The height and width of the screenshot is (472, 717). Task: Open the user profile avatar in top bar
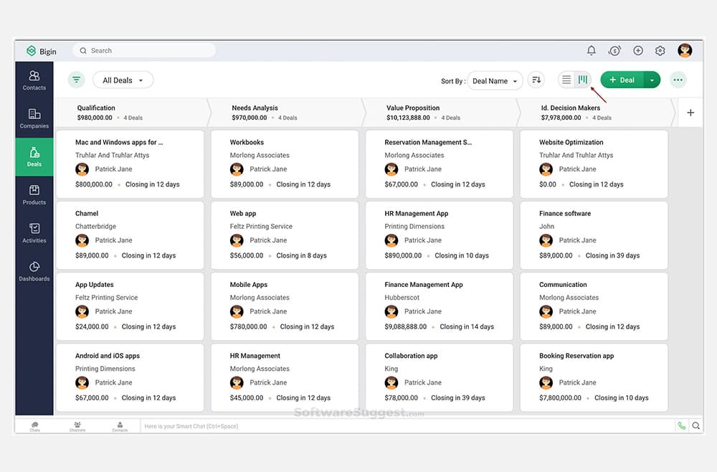(x=685, y=51)
